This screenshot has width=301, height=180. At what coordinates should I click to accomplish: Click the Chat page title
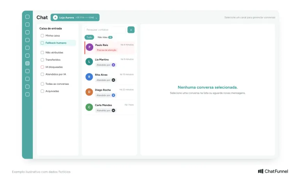click(x=42, y=17)
